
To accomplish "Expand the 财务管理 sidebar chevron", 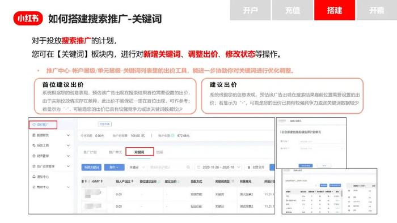I will pos(69,156).
